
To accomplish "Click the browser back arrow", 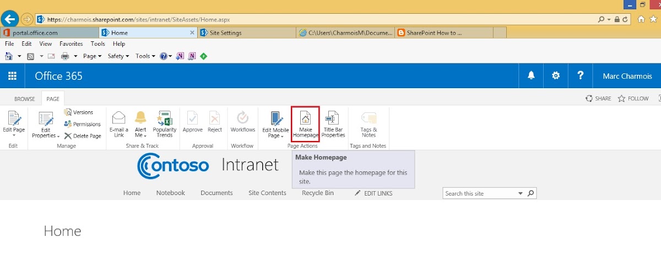I will tap(10, 19).
